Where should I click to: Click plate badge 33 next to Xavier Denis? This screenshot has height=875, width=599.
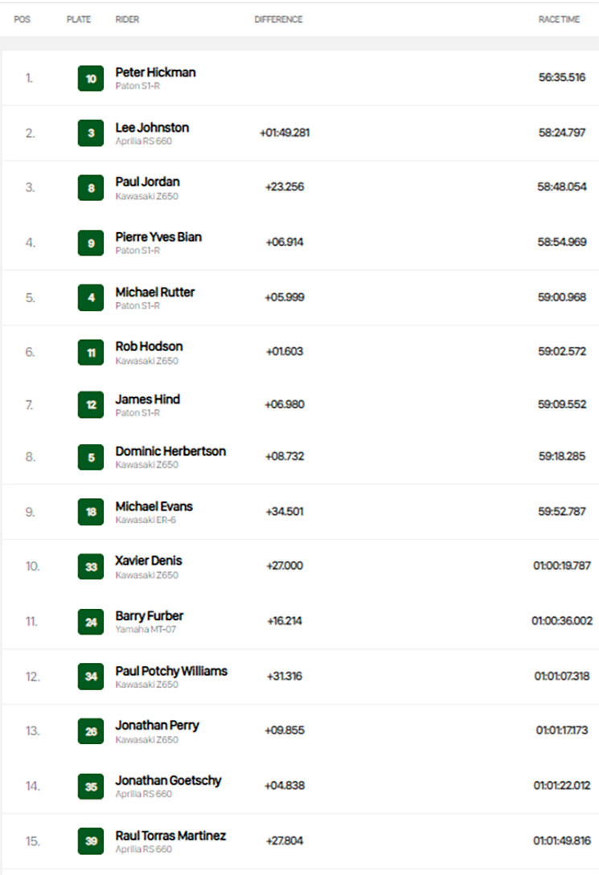[x=90, y=566]
